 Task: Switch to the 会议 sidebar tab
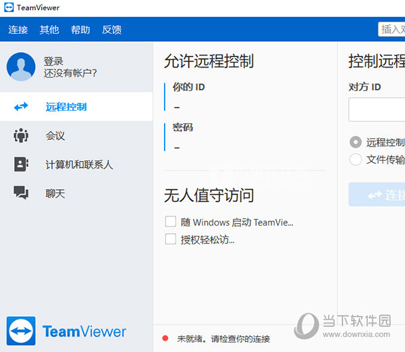(x=76, y=135)
